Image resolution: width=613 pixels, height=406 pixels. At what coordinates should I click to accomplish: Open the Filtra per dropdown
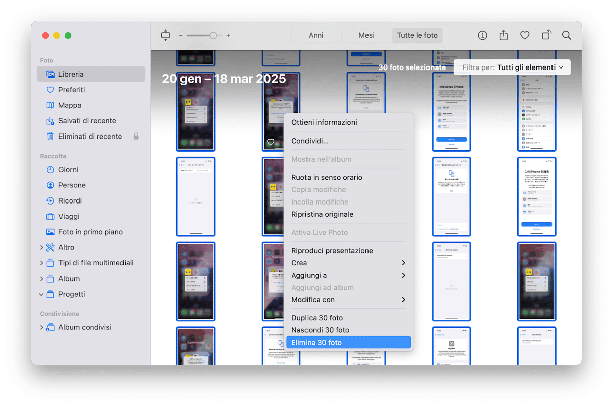pyautogui.click(x=512, y=67)
